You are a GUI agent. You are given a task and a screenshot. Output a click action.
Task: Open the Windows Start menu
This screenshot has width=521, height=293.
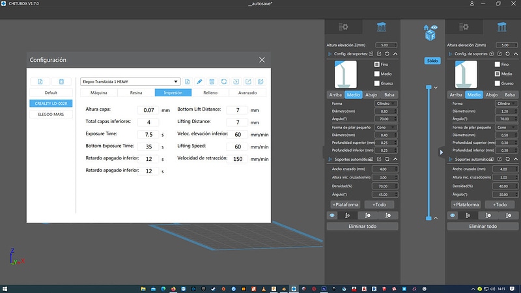(5, 289)
